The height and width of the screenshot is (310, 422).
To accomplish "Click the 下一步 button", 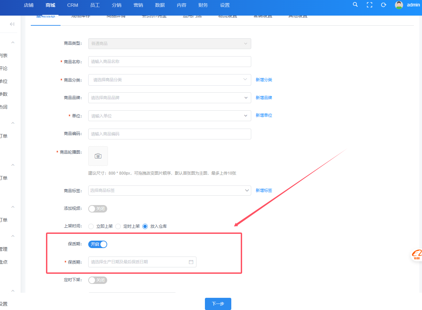I will coord(218,304).
